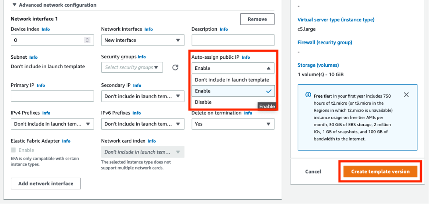
Task: Open the Network interface dropdown
Action: tap(143, 40)
